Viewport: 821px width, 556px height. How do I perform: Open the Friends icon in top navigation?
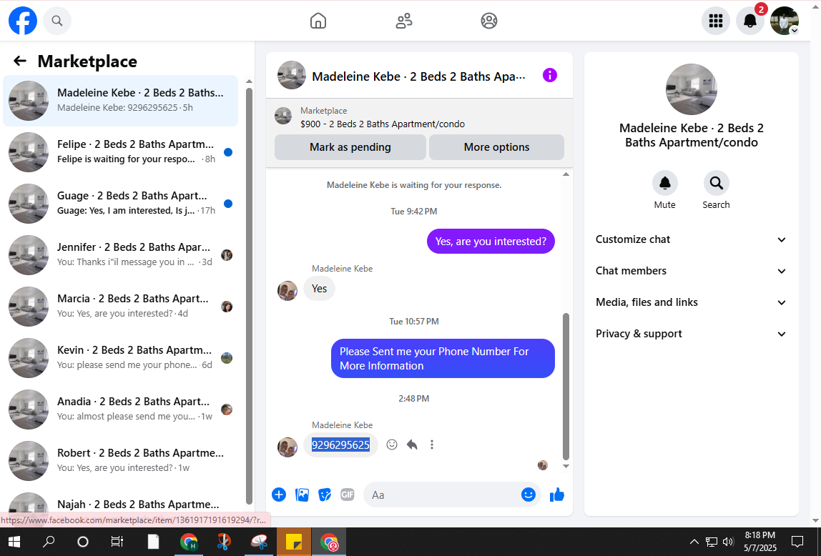[403, 21]
